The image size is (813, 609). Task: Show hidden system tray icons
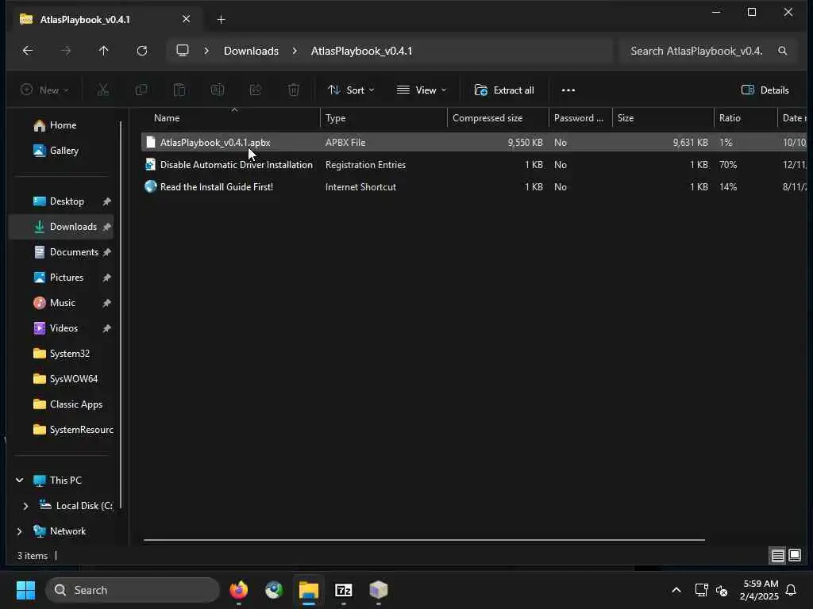(x=676, y=590)
